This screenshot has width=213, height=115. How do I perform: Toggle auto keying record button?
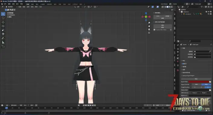click(79, 105)
